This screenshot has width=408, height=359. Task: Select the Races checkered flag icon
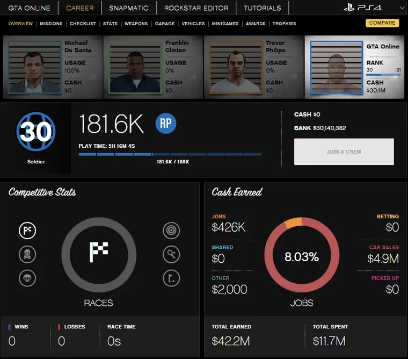tap(27, 231)
